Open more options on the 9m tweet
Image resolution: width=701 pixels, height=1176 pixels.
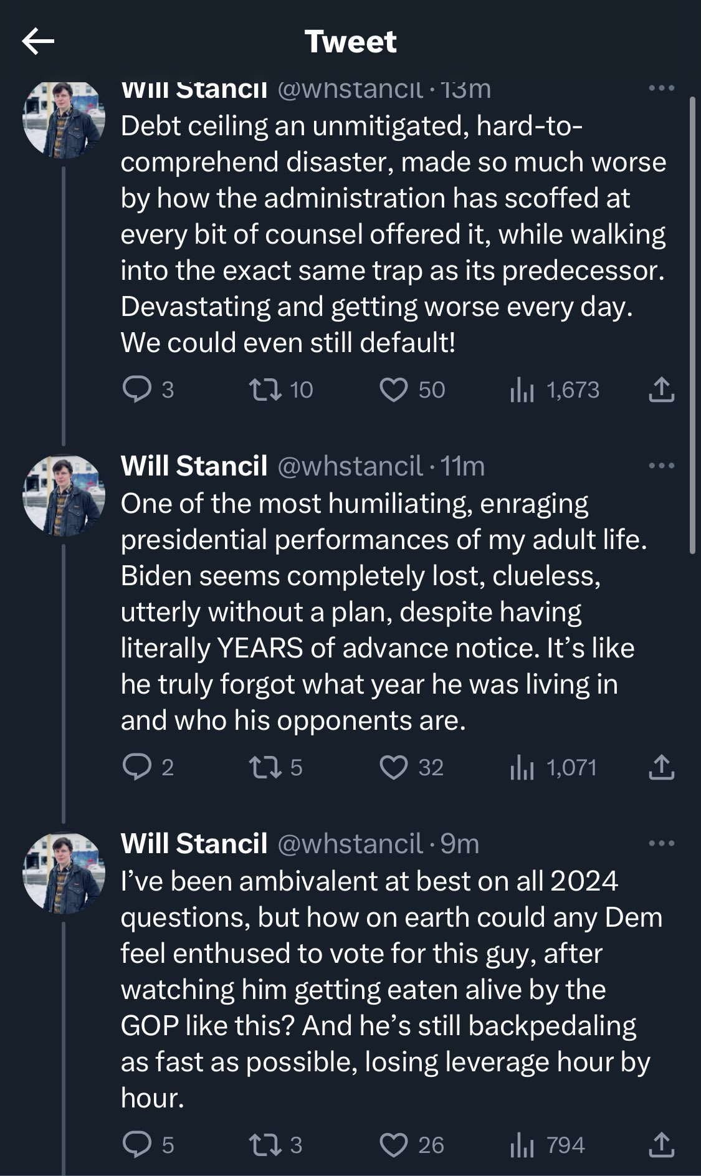661,843
